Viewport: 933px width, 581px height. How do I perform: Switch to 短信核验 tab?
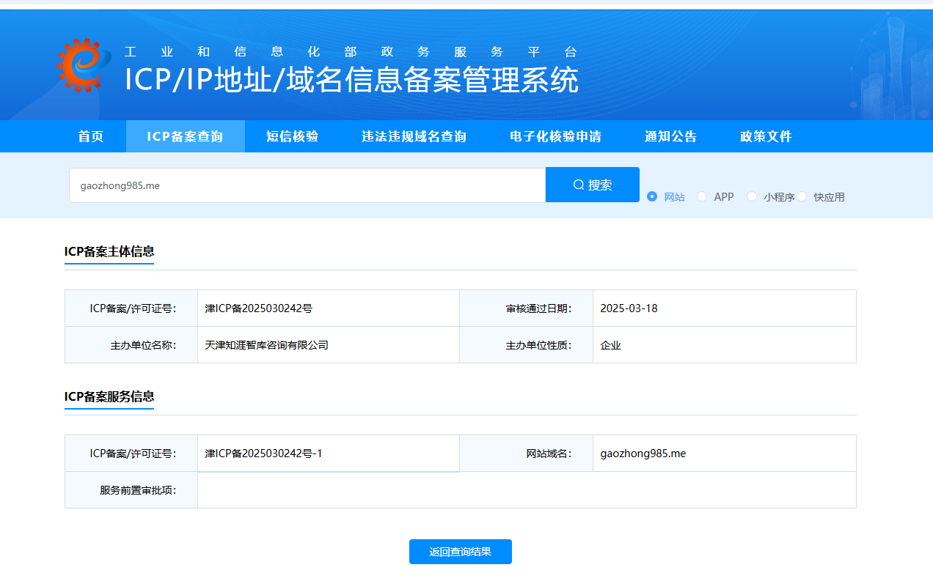(x=292, y=136)
